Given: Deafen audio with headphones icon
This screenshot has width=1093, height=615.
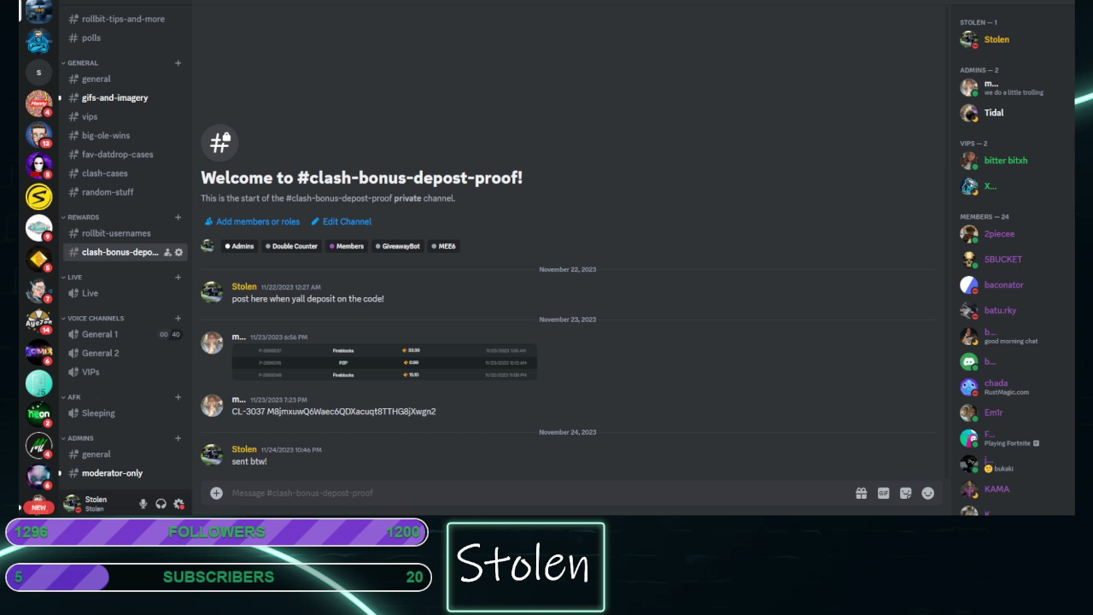Looking at the screenshot, I should tap(161, 504).
